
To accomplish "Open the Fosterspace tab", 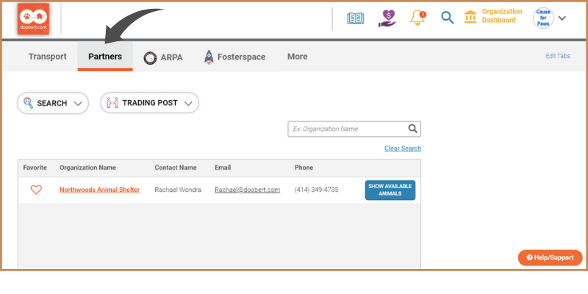I will click(x=235, y=57).
